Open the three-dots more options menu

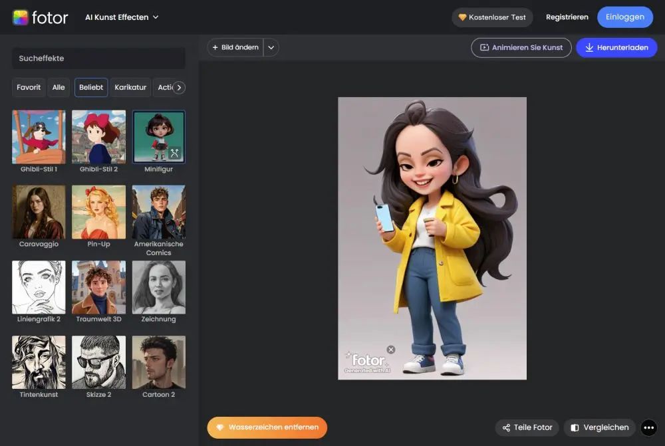point(649,428)
